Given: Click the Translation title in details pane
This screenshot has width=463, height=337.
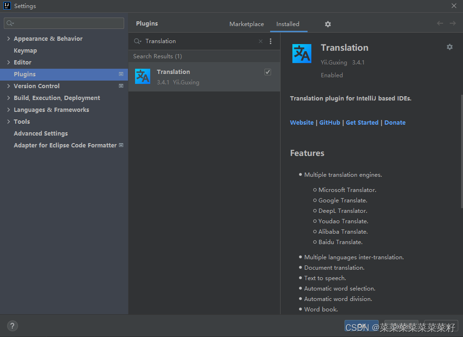Looking at the screenshot, I should (x=345, y=48).
